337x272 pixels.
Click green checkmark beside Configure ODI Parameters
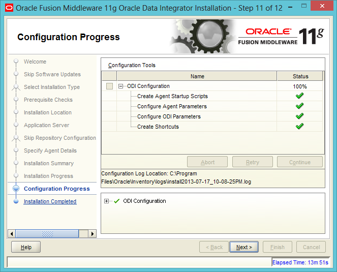coord(300,116)
